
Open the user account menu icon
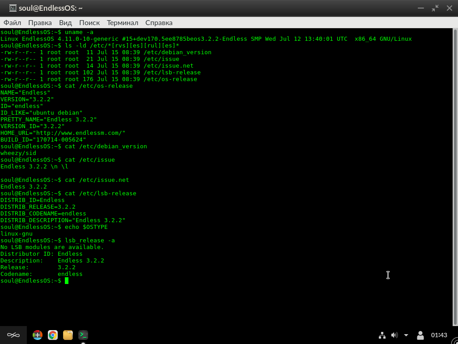(x=420, y=335)
